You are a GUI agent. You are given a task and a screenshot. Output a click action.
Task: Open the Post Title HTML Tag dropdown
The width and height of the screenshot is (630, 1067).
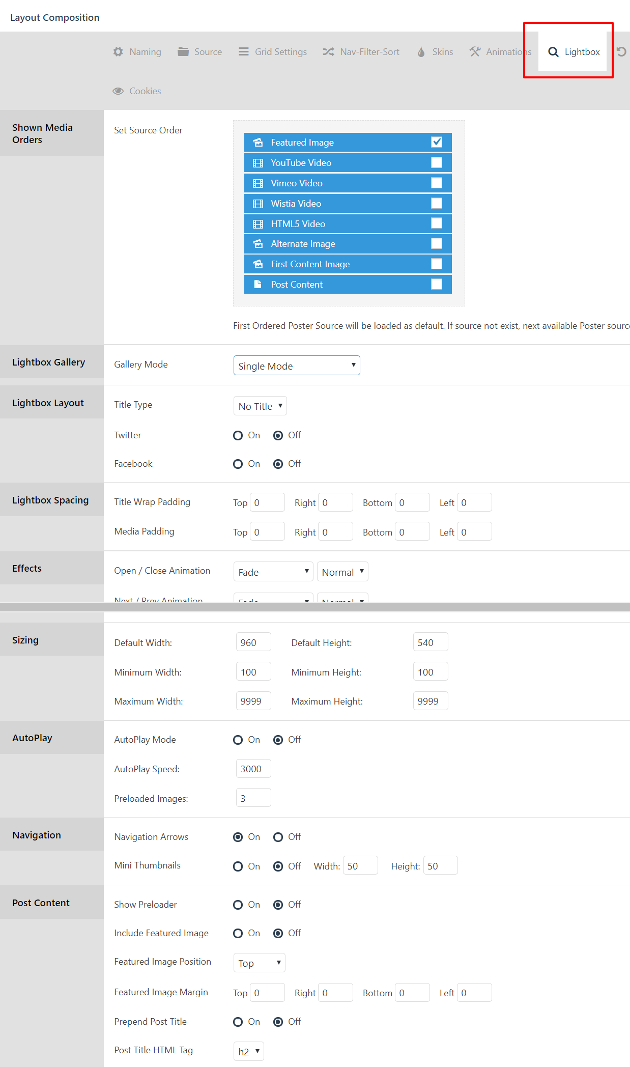pyautogui.click(x=248, y=1051)
